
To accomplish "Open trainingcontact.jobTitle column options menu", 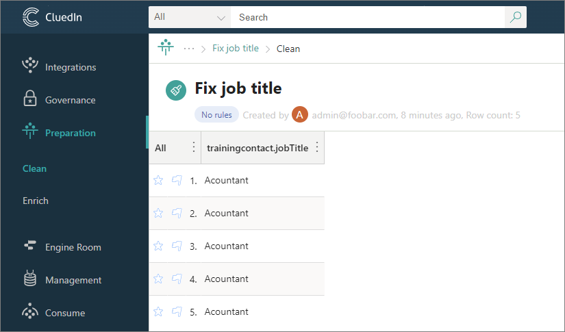I will [317, 147].
